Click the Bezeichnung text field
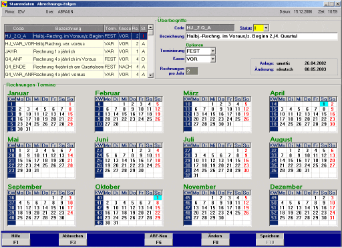The height and width of the screenshot is (248, 342). point(262,36)
